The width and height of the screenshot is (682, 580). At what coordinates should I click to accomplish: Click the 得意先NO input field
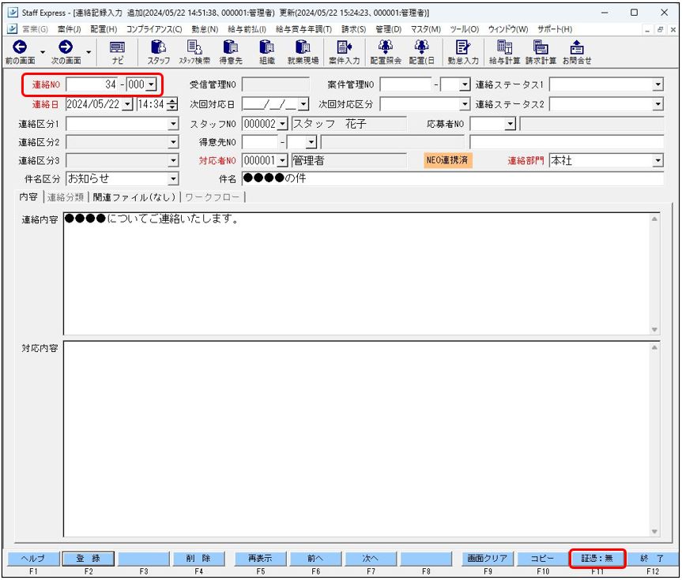(x=260, y=142)
